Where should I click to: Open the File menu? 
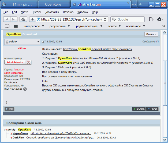pyautogui.click(x=6, y=12)
